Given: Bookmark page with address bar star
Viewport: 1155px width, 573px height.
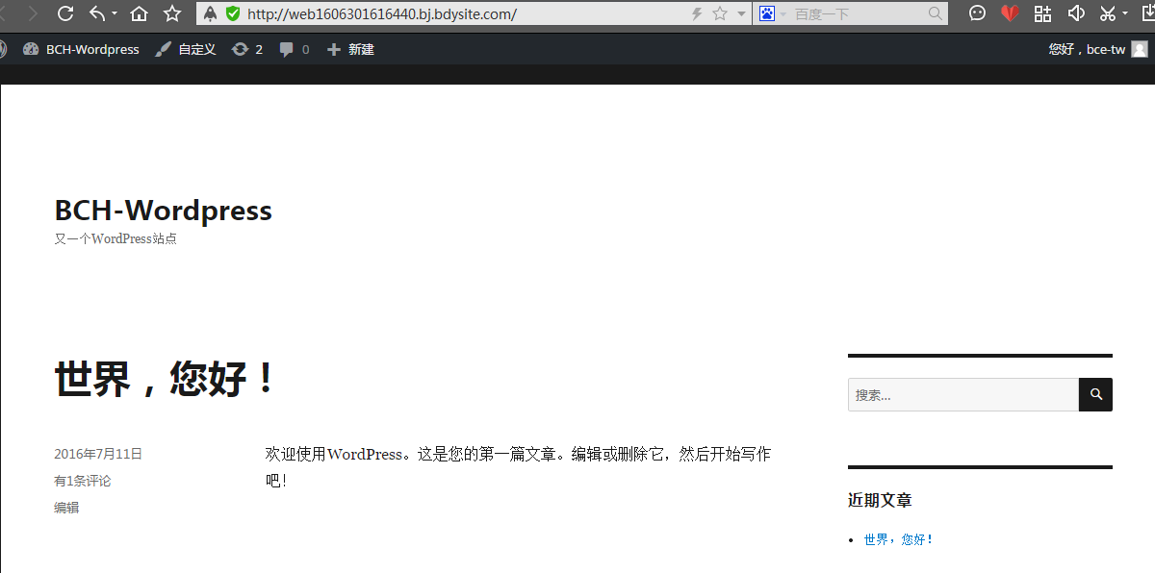Looking at the screenshot, I should [720, 13].
